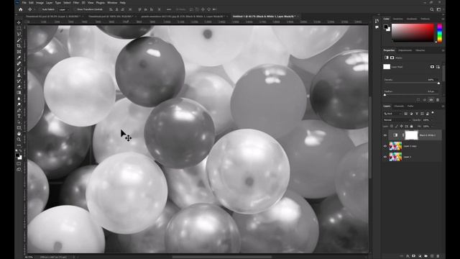Select the Move tool
The image size is (460, 259).
pos(19,22)
